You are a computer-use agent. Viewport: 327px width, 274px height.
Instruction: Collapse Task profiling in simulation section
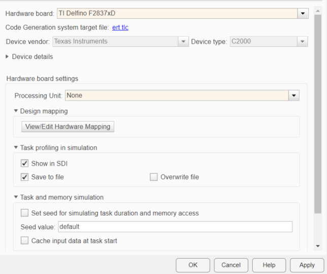click(16, 148)
